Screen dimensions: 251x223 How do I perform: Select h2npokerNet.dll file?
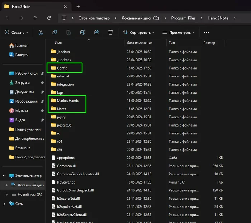(69, 207)
